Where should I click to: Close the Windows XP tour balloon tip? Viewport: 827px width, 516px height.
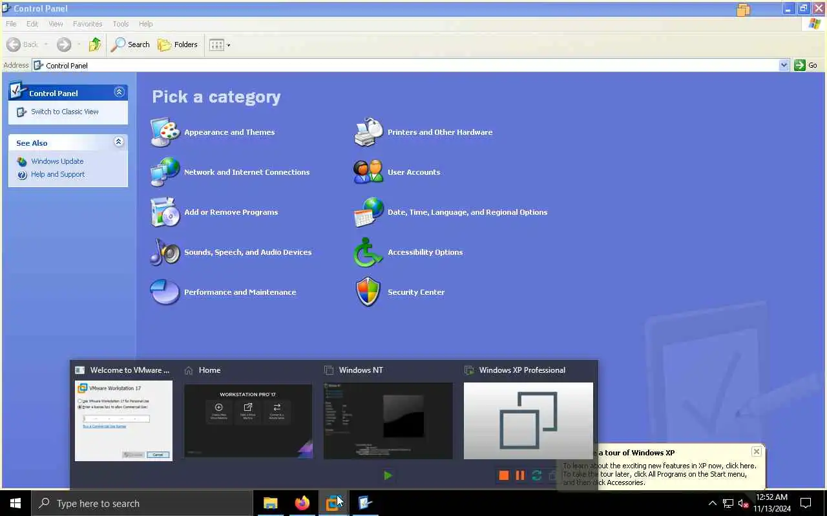click(x=757, y=451)
